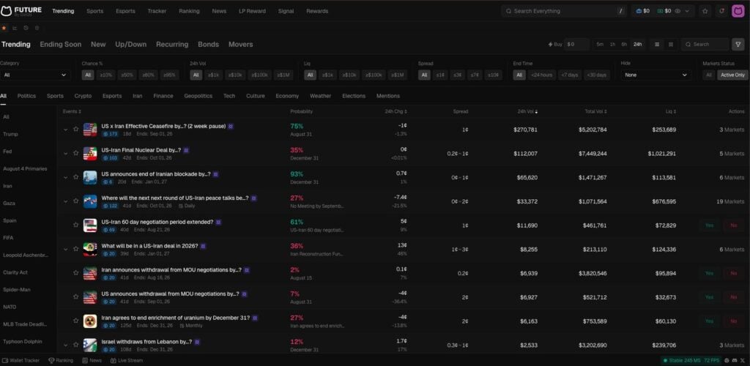This screenshot has width=750, height=366.
Task: Open LP Reward in top navigation
Action: point(252,11)
